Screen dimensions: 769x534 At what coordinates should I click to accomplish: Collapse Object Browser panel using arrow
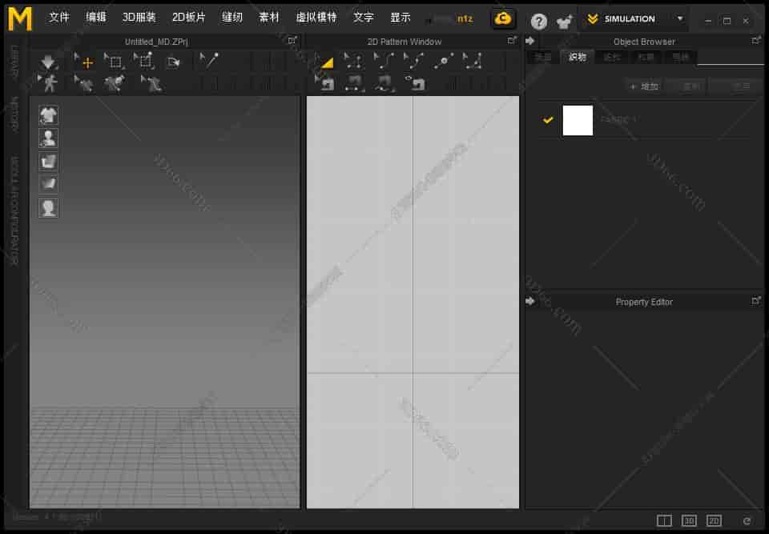coord(530,41)
